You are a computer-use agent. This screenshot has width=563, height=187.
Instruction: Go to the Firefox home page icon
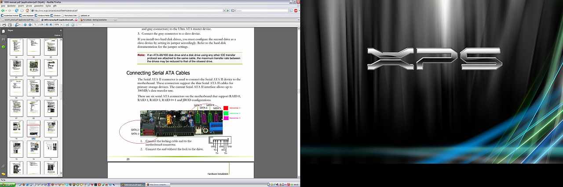click(x=27, y=11)
